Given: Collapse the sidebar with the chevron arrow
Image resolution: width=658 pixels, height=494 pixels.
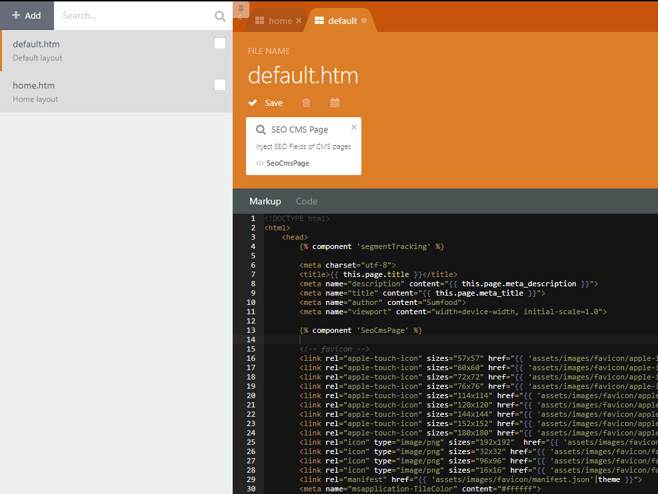Looking at the screenshot, I should [x=239, y=17].
